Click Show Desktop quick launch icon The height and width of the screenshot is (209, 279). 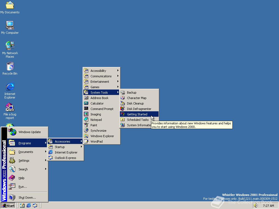(22, 206)
